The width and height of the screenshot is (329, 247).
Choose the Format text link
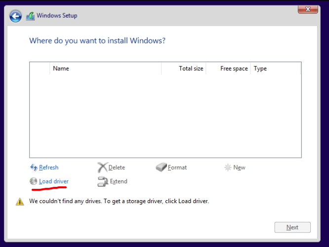pyautogui.click(x=177, y=168)
